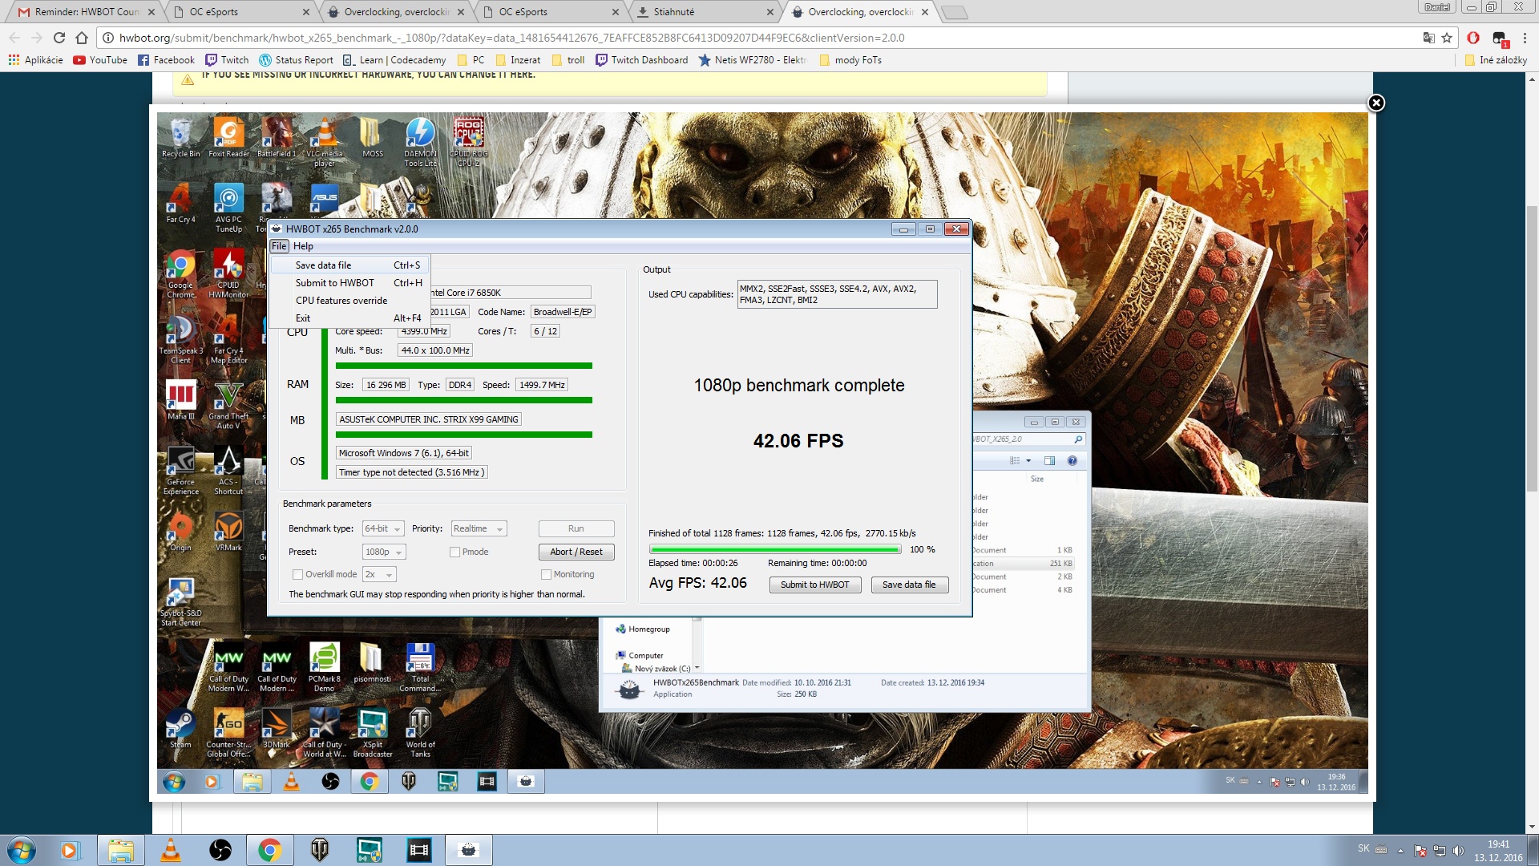
Task: Expand the Priority Realtime dropdown
Action: click(x=479, y=529)
